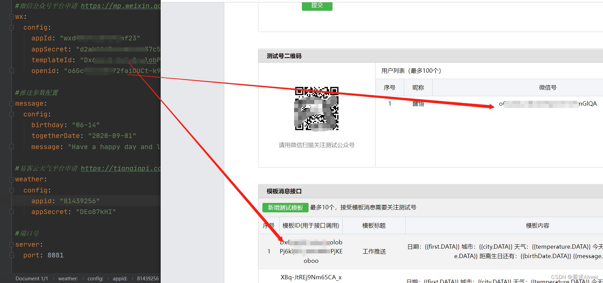Click the openid line in editor
This screenshot has width=603, height=283.
coord(96,71)
